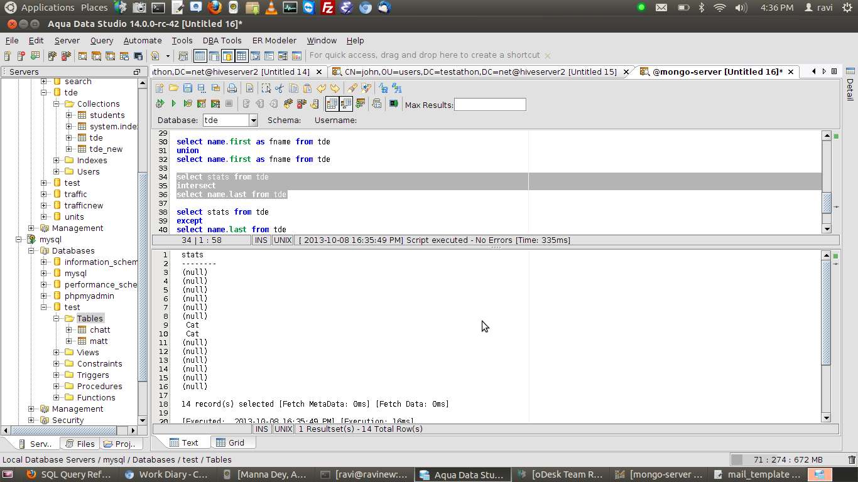This screenshot has width=858, height=482.
Task: Expand the students collection node
Action: pyautogui.click(x=70, y=115)
